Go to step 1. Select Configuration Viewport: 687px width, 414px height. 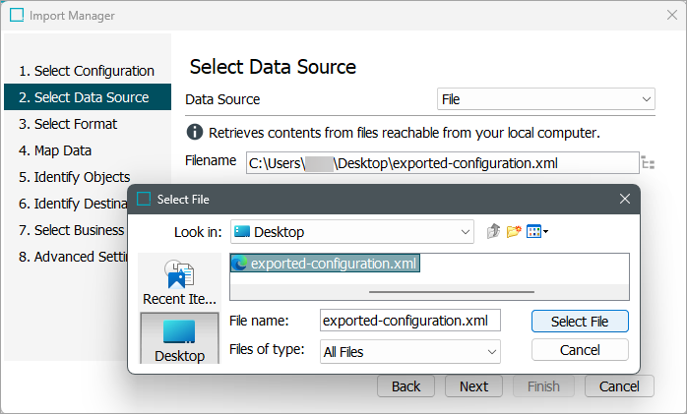pos(87,71)
